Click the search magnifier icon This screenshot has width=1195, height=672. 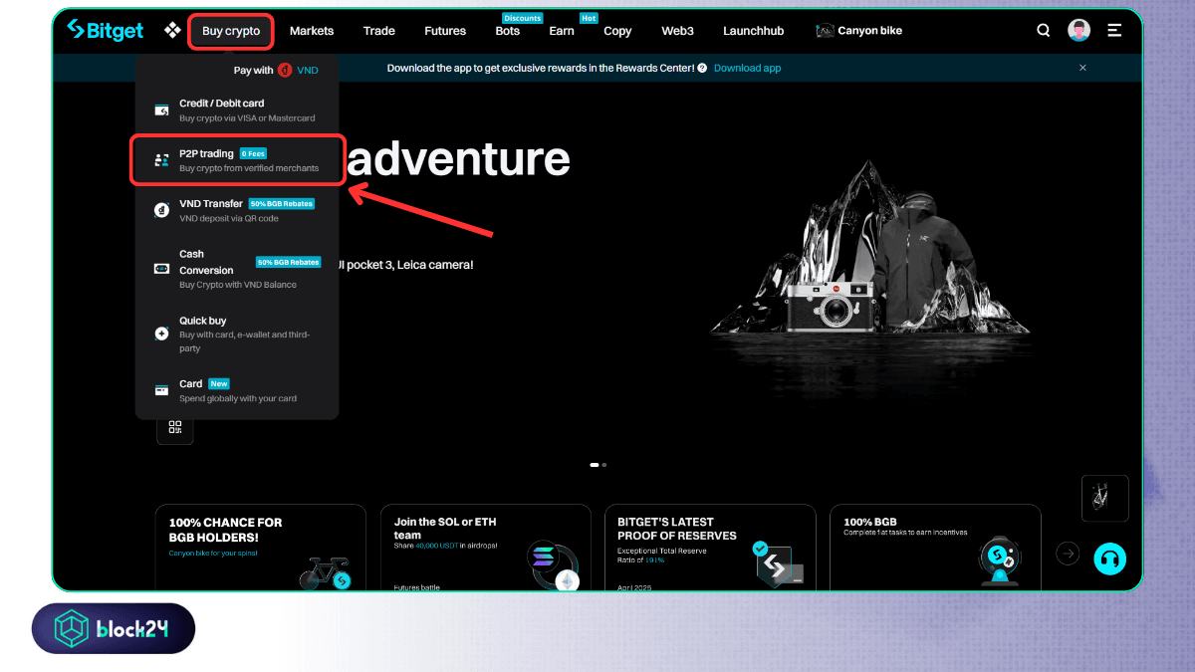1044,30
